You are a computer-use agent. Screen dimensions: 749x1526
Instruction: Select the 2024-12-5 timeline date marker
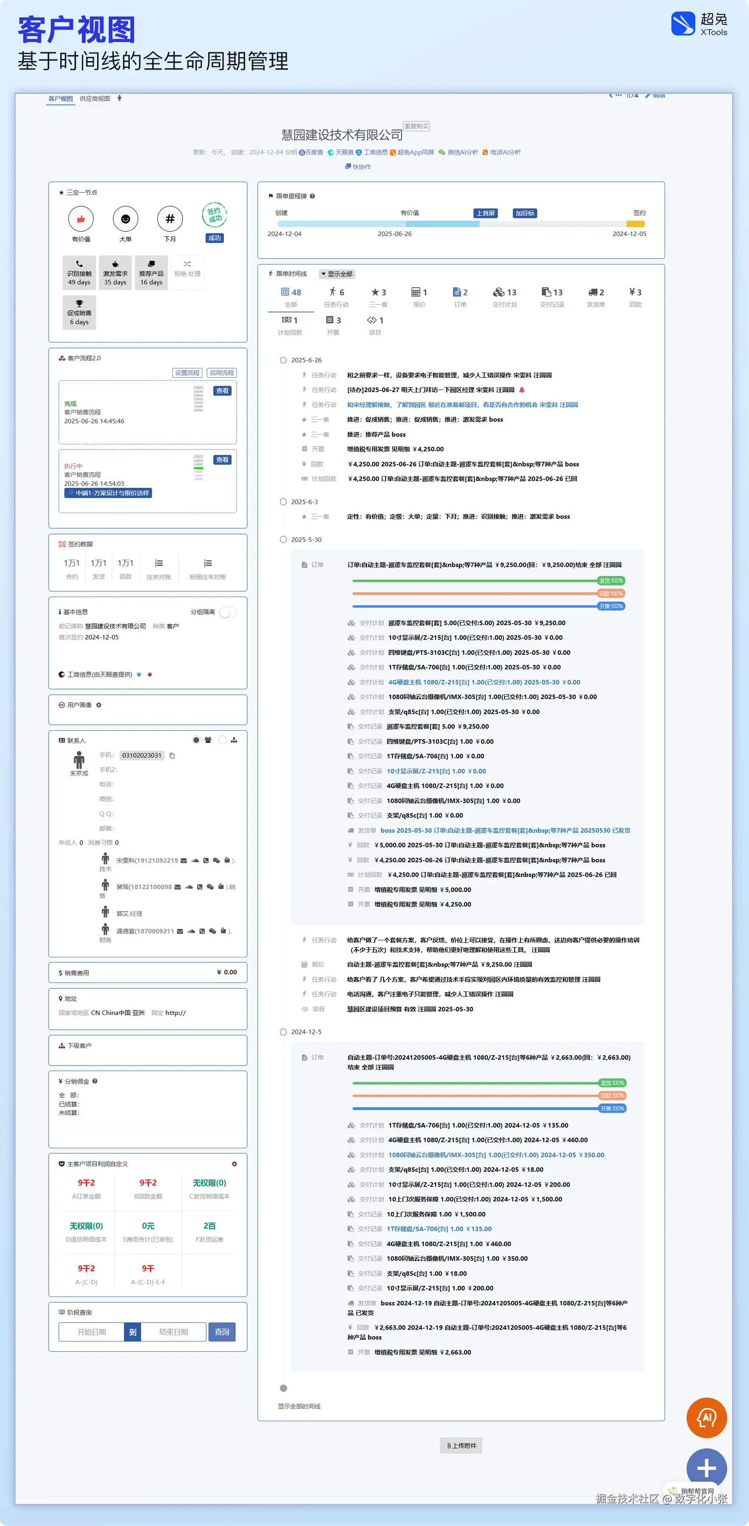point(283,1032)
